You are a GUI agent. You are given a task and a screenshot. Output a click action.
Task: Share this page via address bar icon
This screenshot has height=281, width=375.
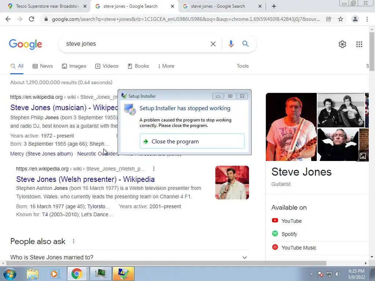[329, 19]
